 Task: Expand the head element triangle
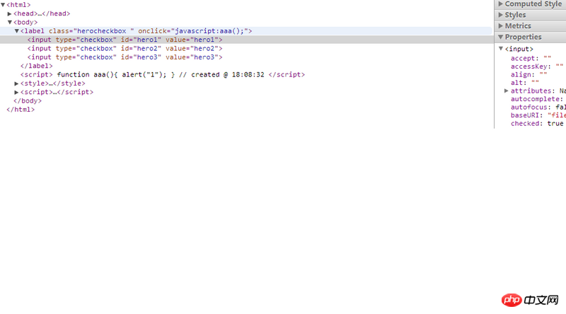(x=10, y=13)
